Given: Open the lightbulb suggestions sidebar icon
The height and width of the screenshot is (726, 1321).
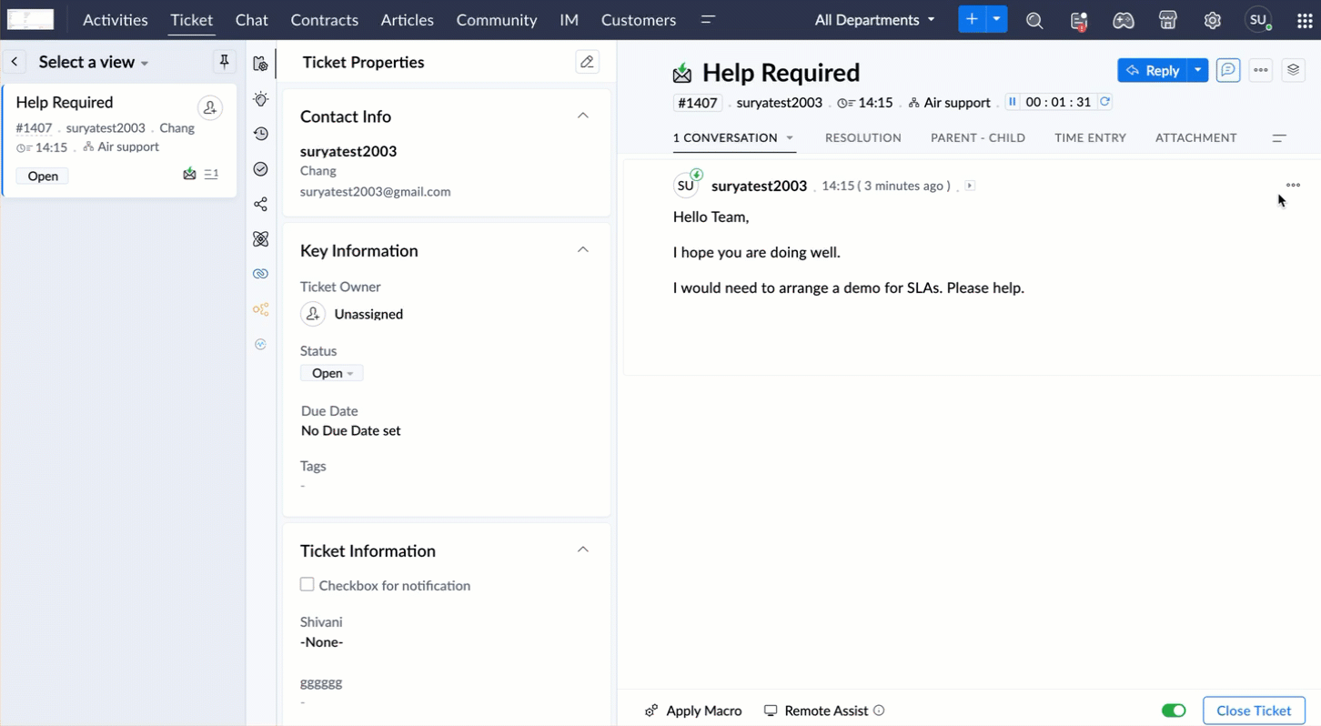Looking at the screenshot, I should 261,99.
